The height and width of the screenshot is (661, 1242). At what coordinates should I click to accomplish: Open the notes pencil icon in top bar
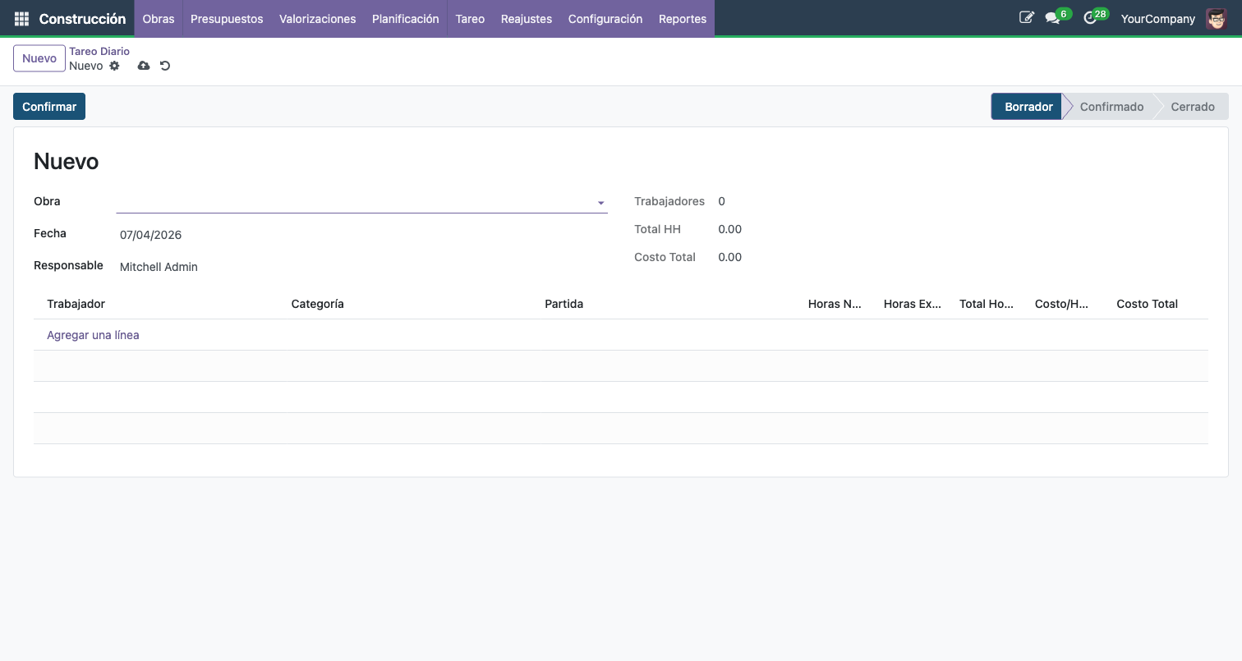click(1026, 18)
